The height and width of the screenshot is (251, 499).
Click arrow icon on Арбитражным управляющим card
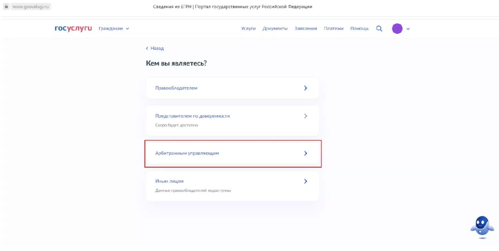click(x=305, y=153)
